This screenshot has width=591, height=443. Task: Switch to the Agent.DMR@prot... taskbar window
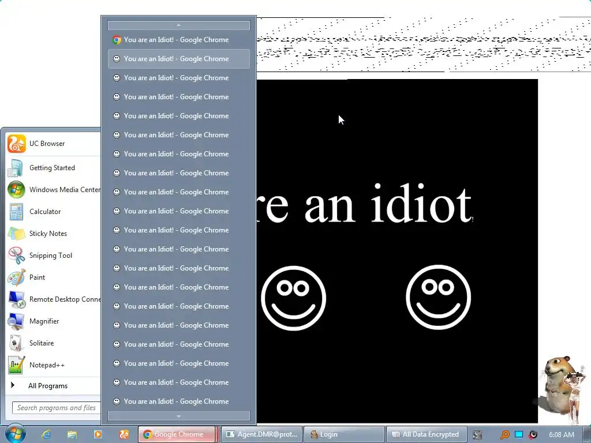point(261,434)
